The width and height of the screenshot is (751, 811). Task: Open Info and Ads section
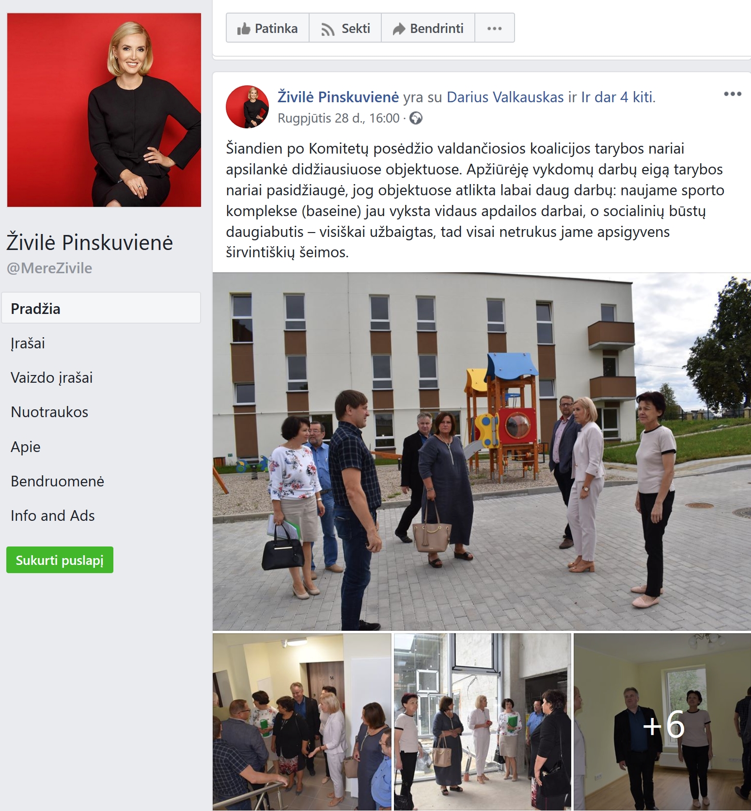pyautogui.click(x=52, y=515)
